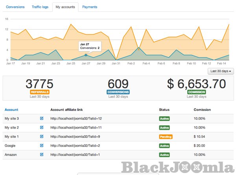Image resolution: width=236 pixels, height=175 pixels.
Task: Click the Pending status badge
Action: 166,137
